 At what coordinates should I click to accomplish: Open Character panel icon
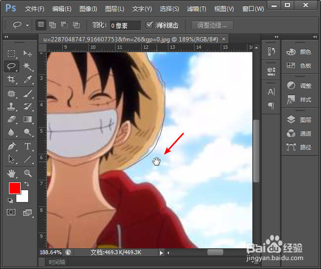(x=271, y=92)
